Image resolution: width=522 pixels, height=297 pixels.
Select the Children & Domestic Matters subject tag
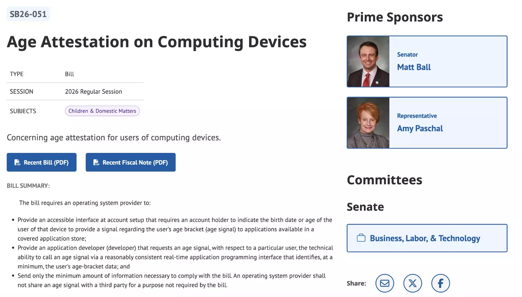click(x=102, y=111)
